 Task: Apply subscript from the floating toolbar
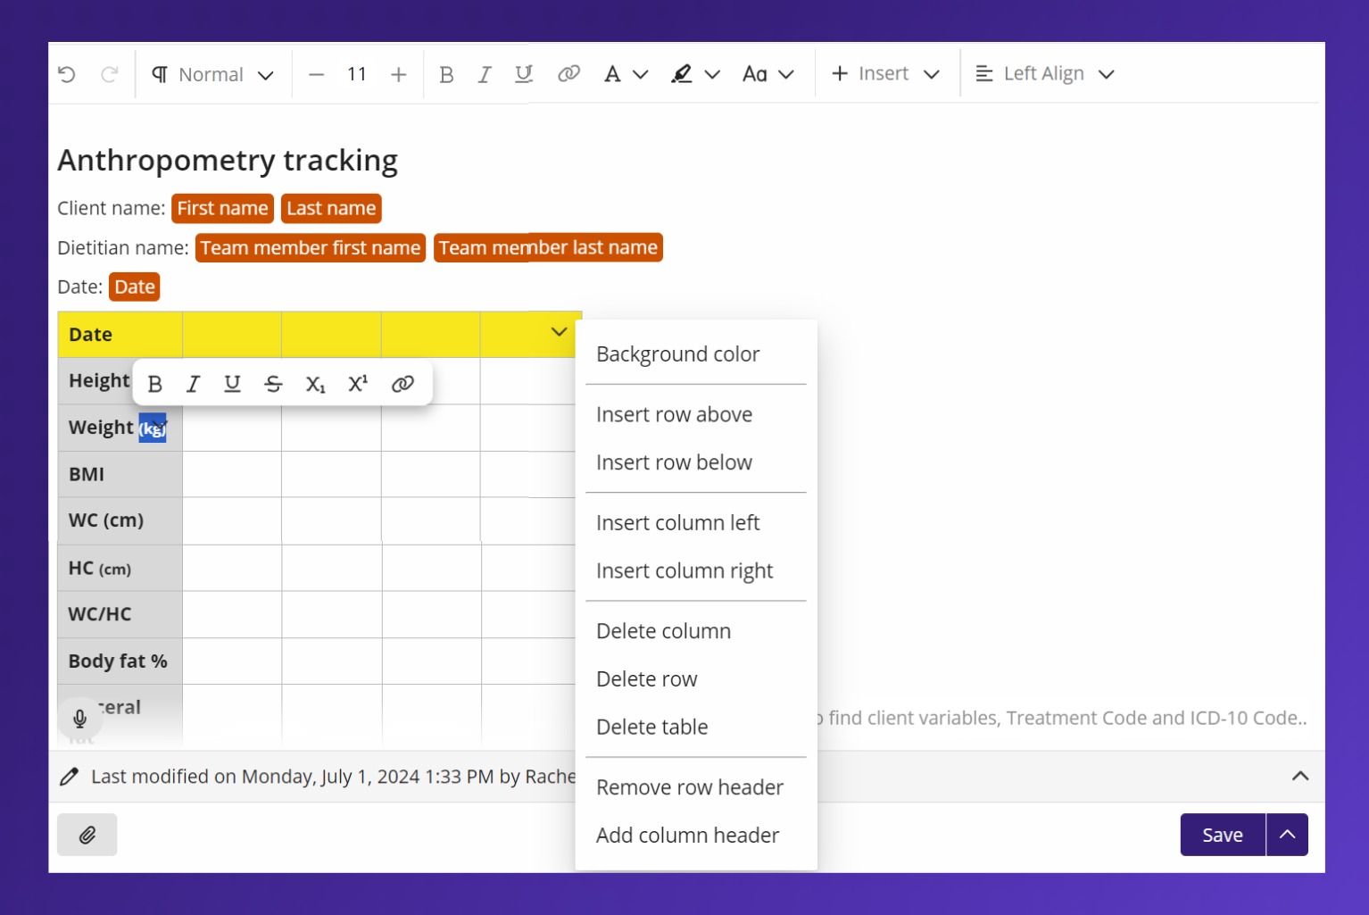pyautogui.click(x=314, y=384)
